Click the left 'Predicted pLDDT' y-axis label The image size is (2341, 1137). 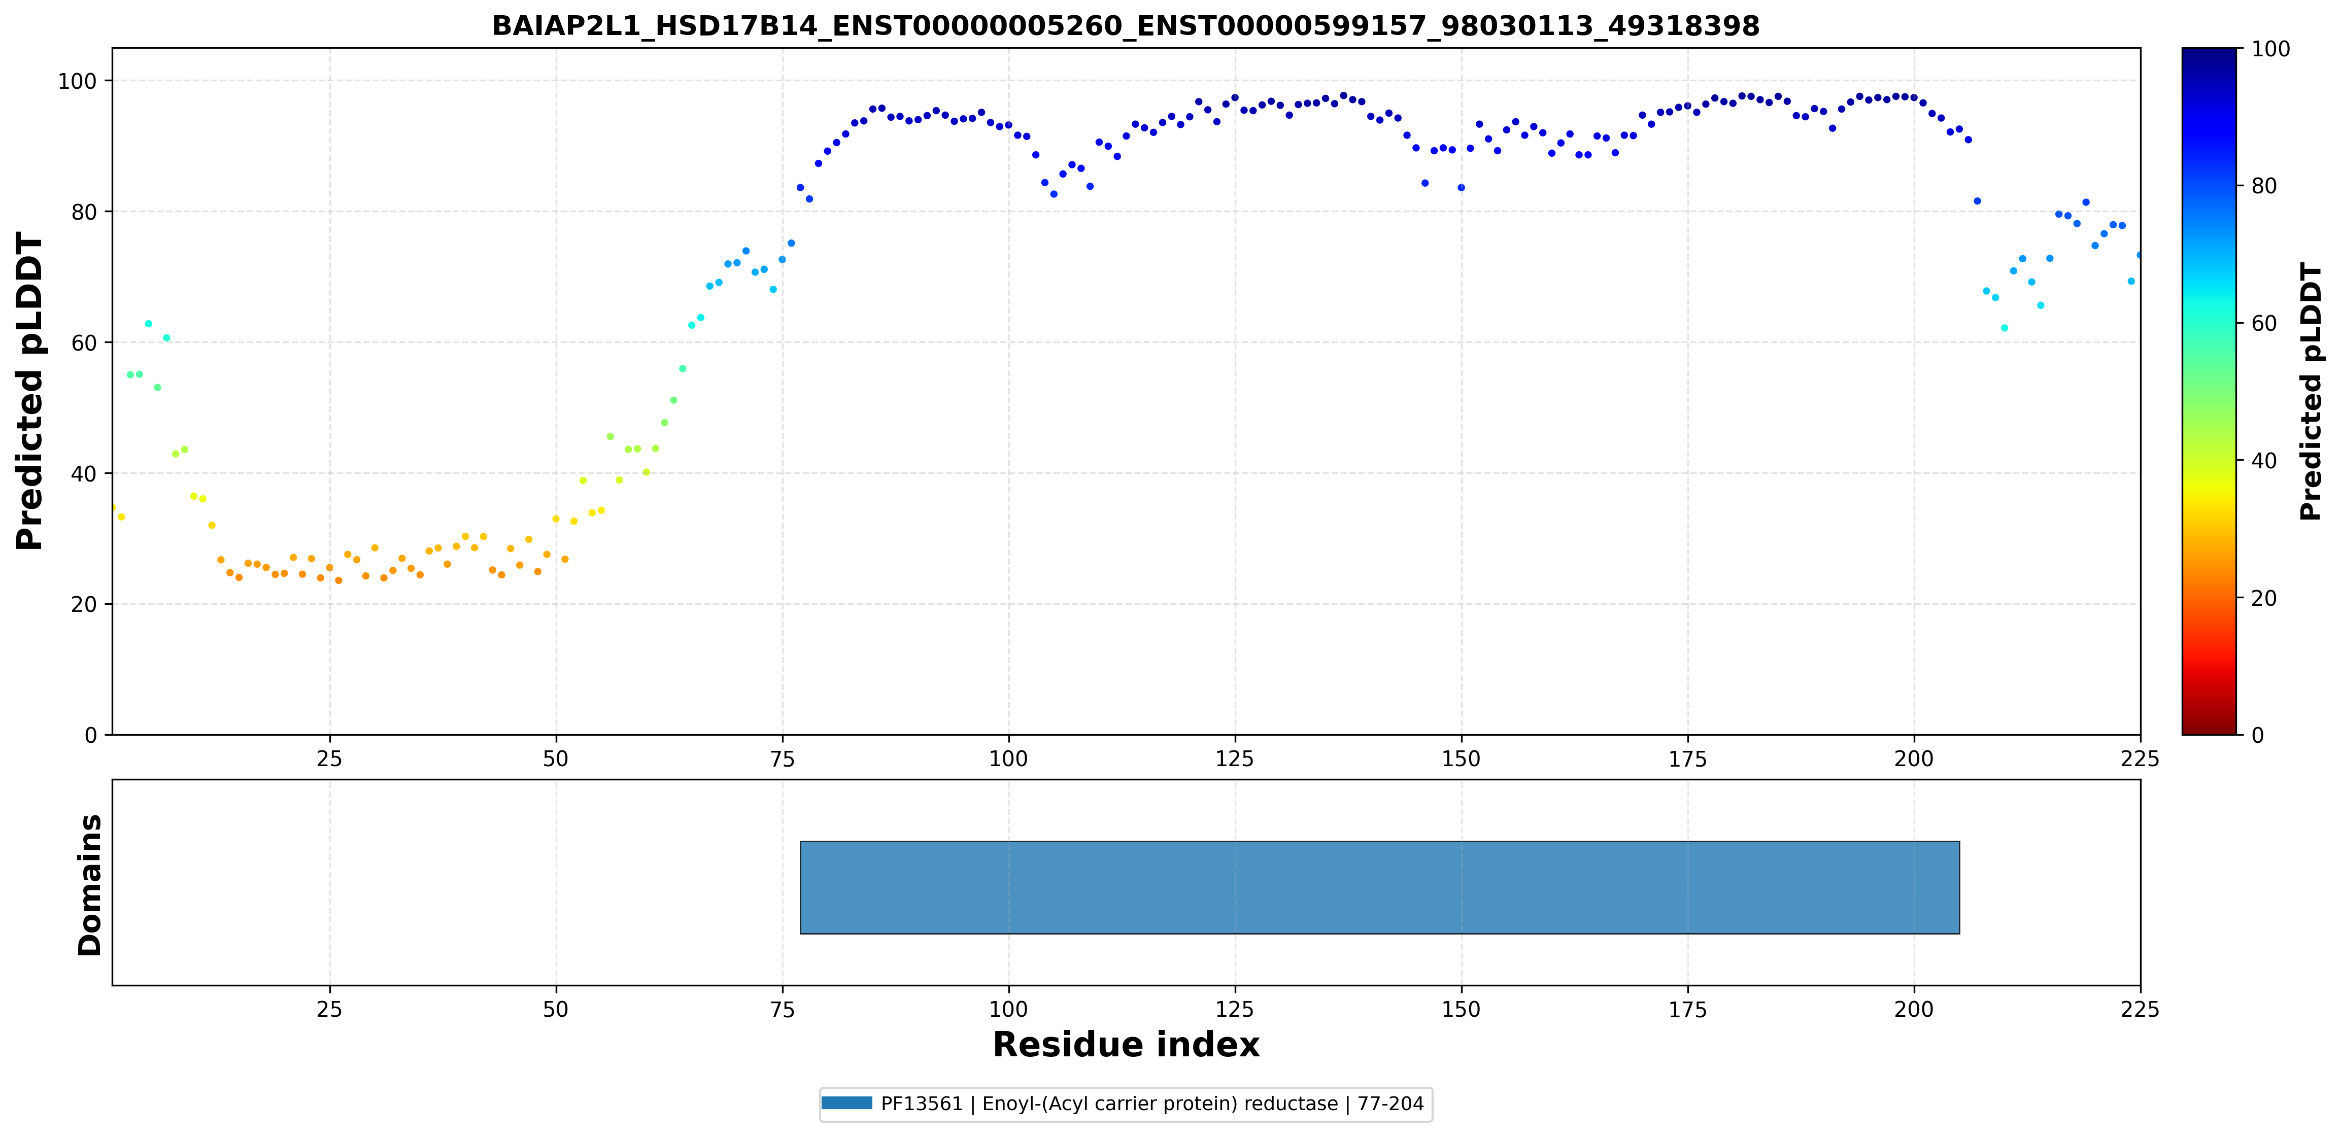click(x=29, y=391)
